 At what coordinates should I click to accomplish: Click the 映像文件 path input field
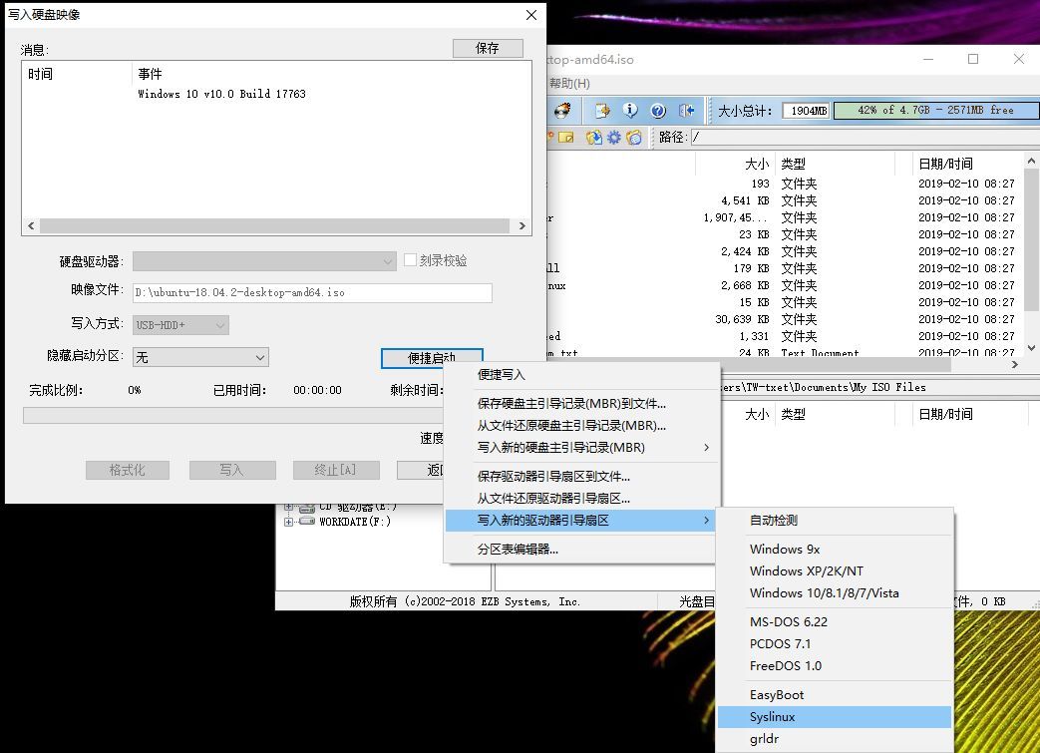pyautogui.click(x=312, y=292)
